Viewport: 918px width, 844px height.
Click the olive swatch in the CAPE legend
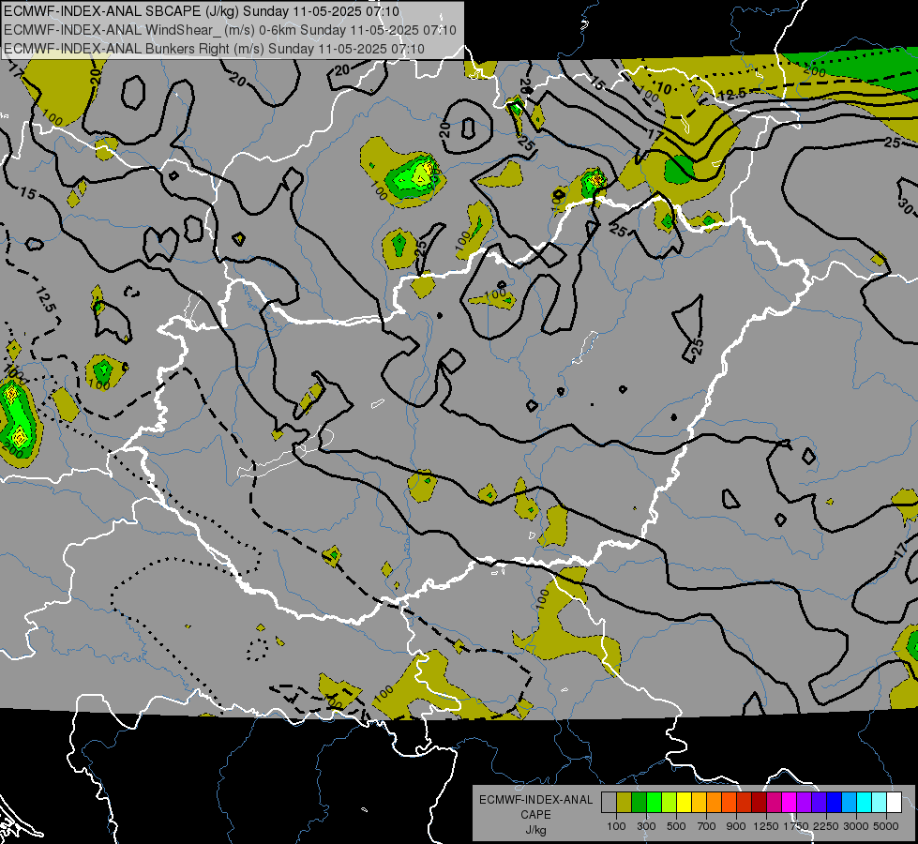point(624,802)
